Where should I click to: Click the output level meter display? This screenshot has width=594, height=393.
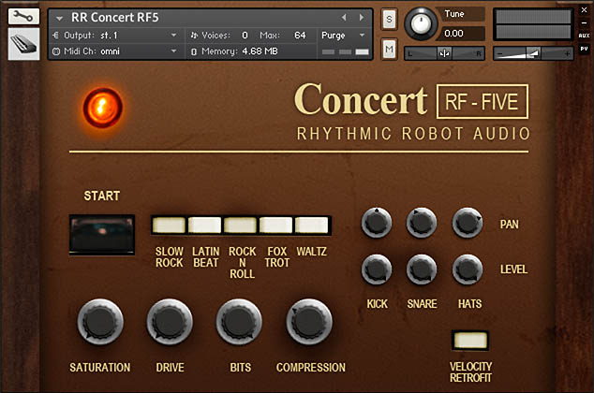(x=533, y=24)
